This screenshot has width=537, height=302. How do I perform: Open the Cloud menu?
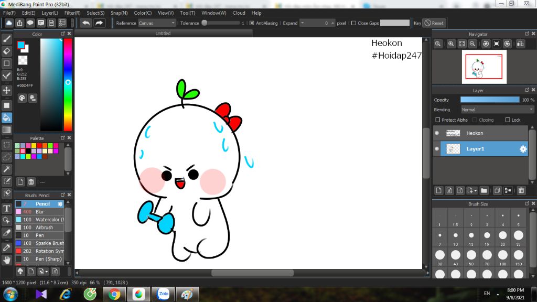tap(239, 13)
